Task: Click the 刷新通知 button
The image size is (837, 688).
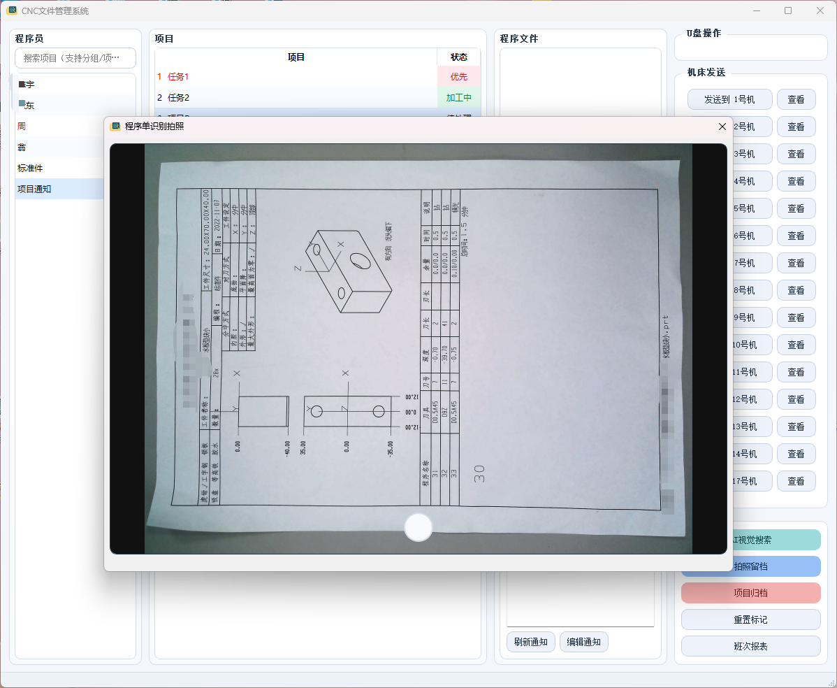Action: [530, 642]
